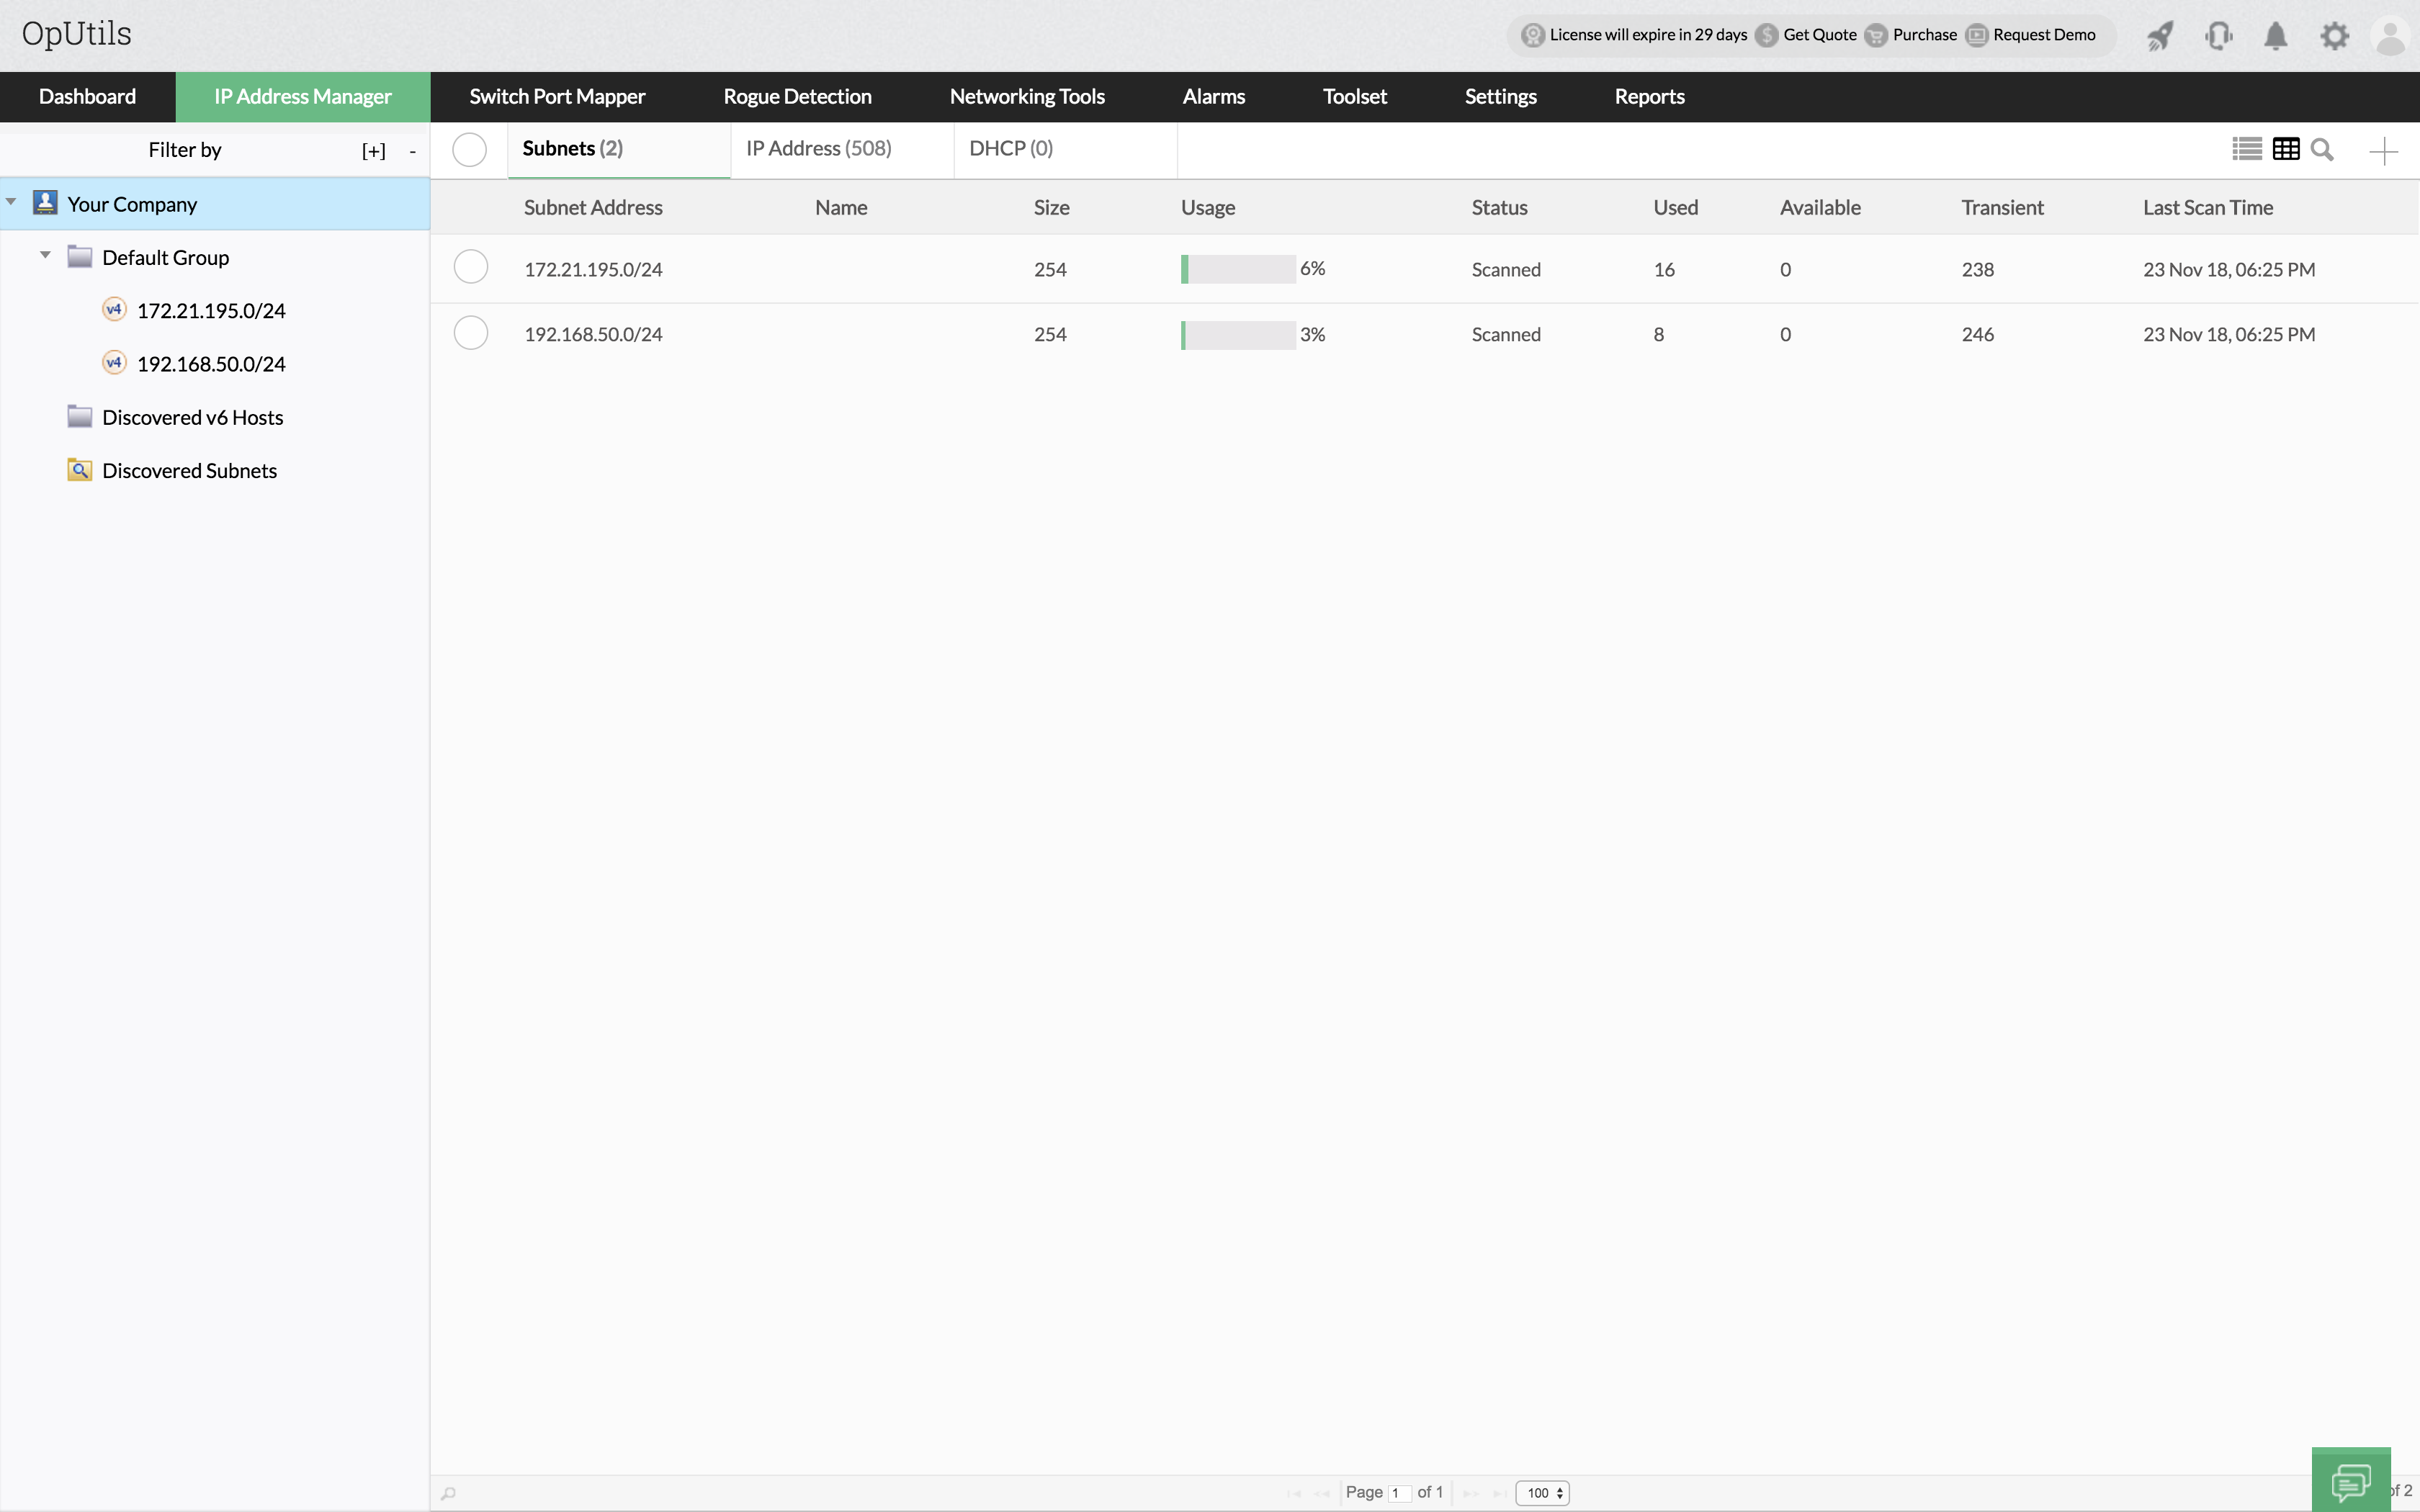Open the headset support icon

pyautogui.click(x=2218, y=36)
